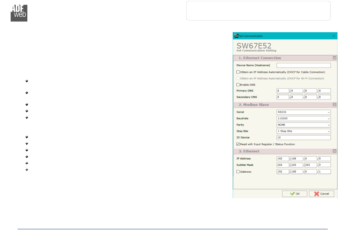Tick the Enable DNS checkbox
The image size is (347, 241).
(x=238, y=84)
